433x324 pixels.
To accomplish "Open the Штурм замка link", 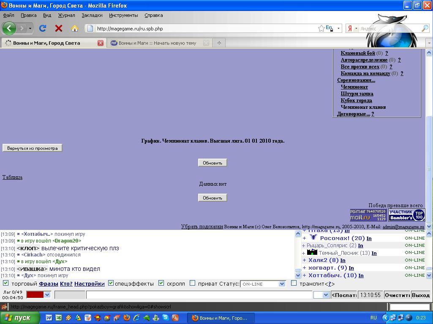I will tap(357, 94).
